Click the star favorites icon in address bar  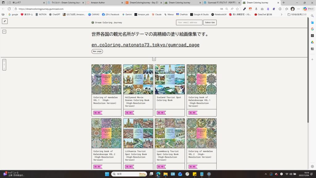[237, 9]
